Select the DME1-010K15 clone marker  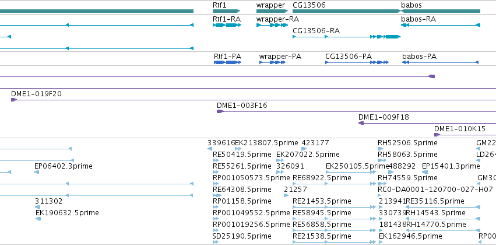(x=437, y=135)
